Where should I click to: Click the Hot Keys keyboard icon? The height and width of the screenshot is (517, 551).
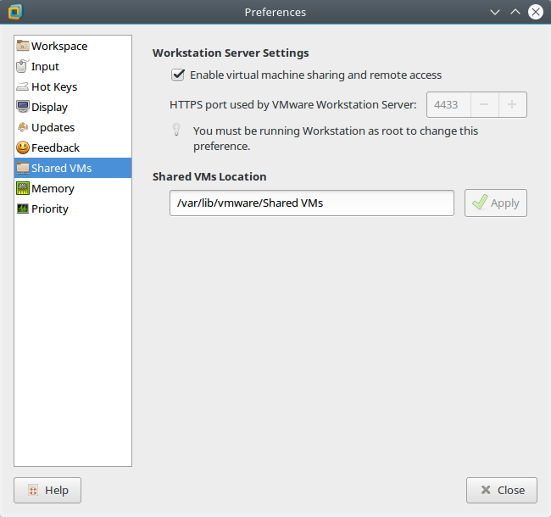click(23, 86)
